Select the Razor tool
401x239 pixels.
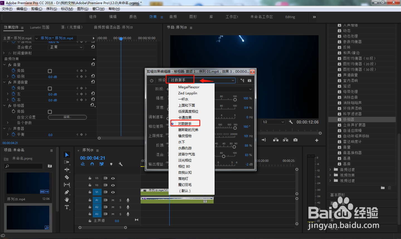67,177
